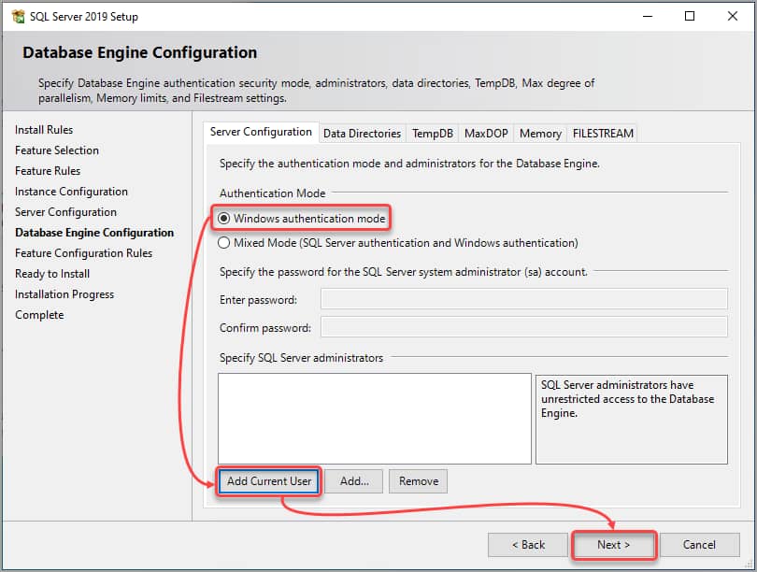757x572 pixels.
Task: Go to the MaxDOP tab
Action: (x=486, y=134)
